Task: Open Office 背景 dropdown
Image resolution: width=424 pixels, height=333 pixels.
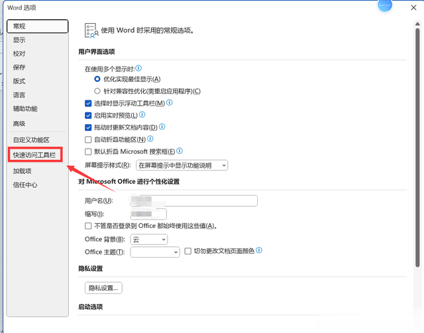Action: tap(149, 239)
